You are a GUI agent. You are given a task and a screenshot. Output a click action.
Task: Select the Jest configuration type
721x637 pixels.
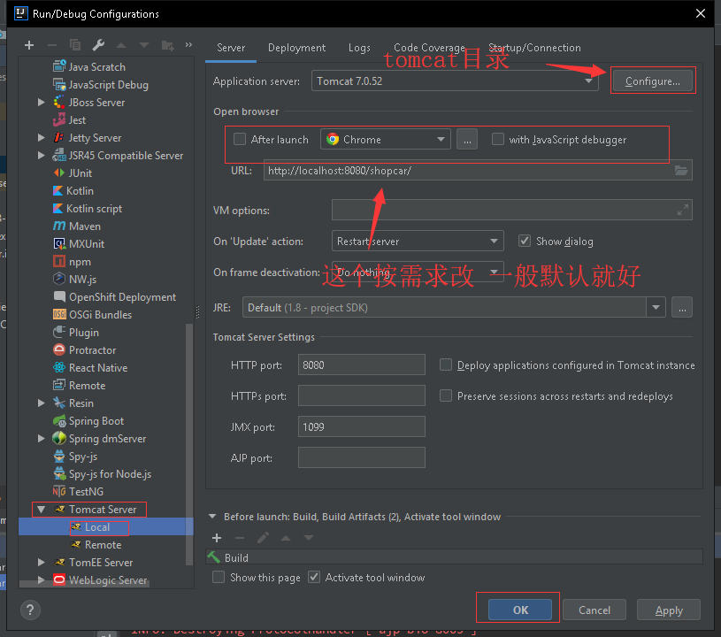(x=77, y=120)
